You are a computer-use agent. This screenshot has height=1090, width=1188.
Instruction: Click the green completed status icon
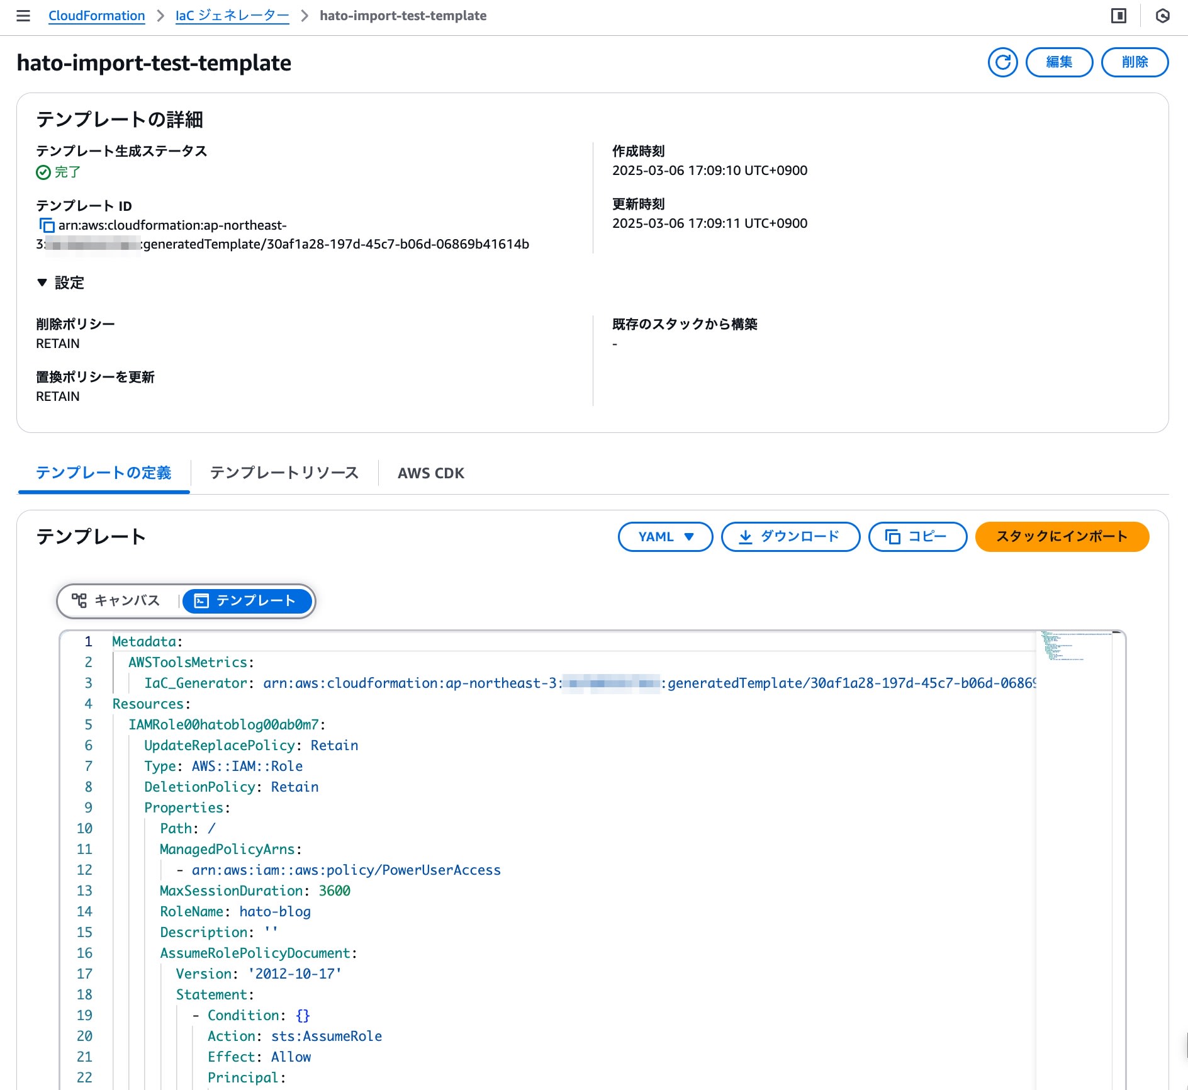coord(43,172)
